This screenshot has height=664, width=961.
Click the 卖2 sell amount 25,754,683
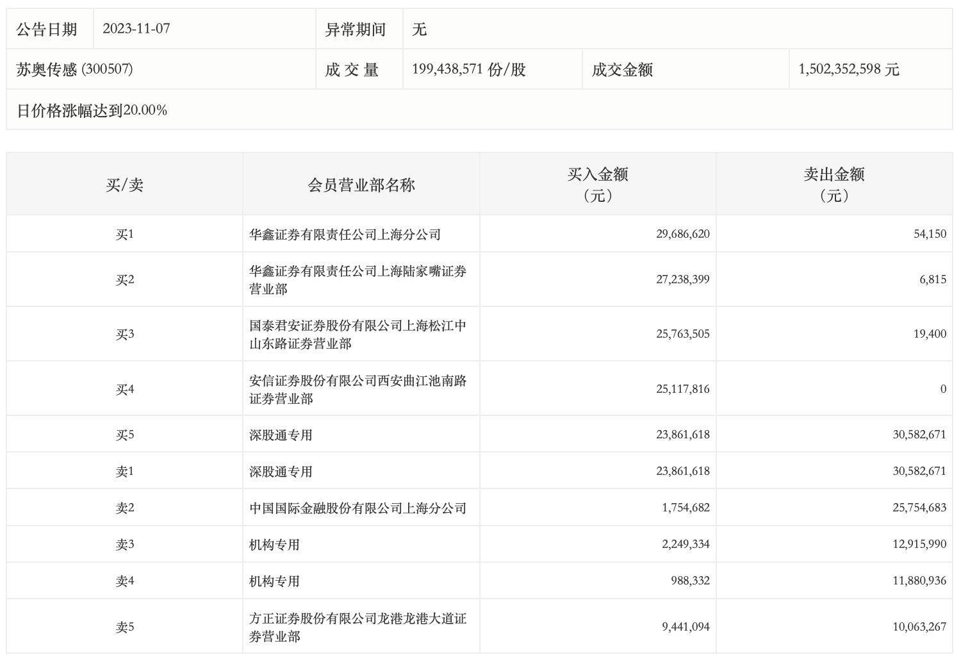coord(919,508)
